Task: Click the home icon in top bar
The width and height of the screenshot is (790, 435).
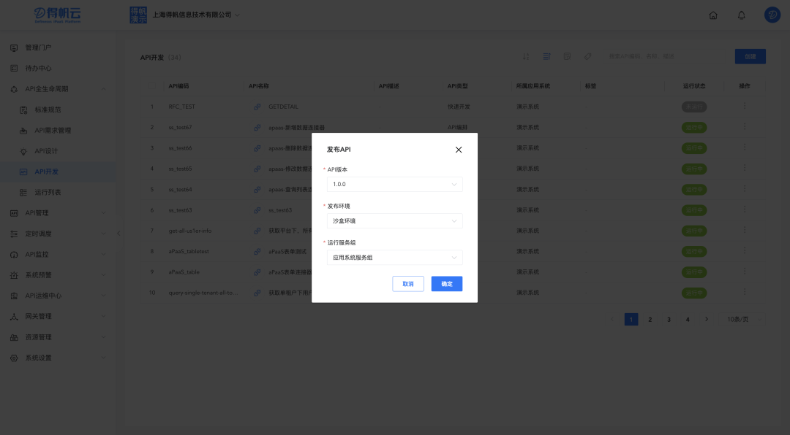Action: click(x=712, y=15)
